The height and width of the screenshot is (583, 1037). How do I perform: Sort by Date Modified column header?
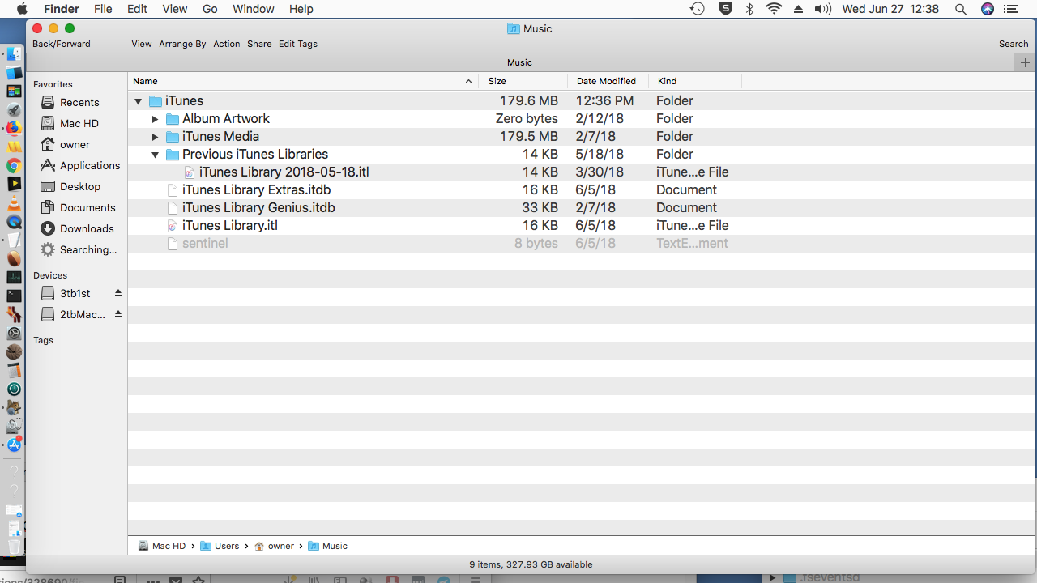(x=606, y=81)
